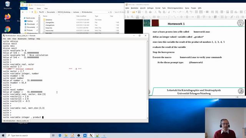Open Task View on the taskbar
Screen dimensions: 246x138
53,135
